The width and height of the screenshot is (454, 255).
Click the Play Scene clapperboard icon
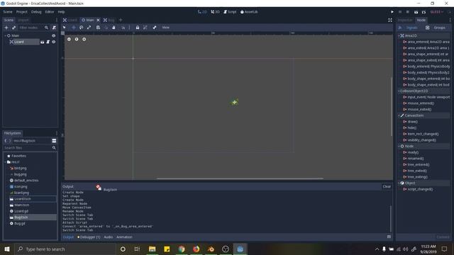416,12
